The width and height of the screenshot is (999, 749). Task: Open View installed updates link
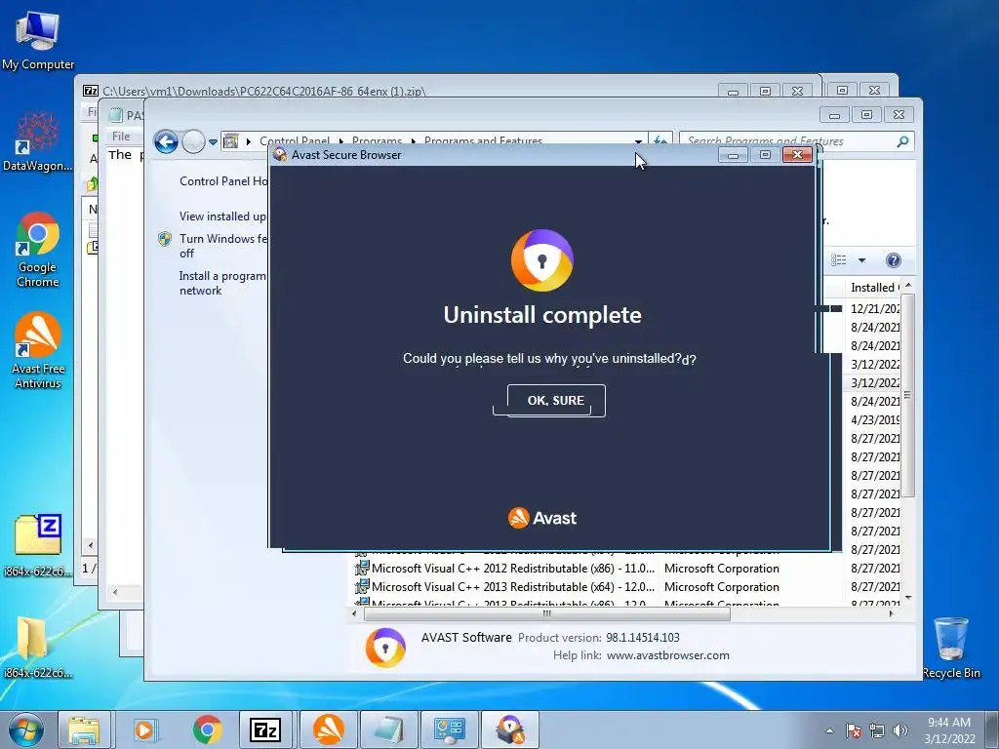coord(222,217)
